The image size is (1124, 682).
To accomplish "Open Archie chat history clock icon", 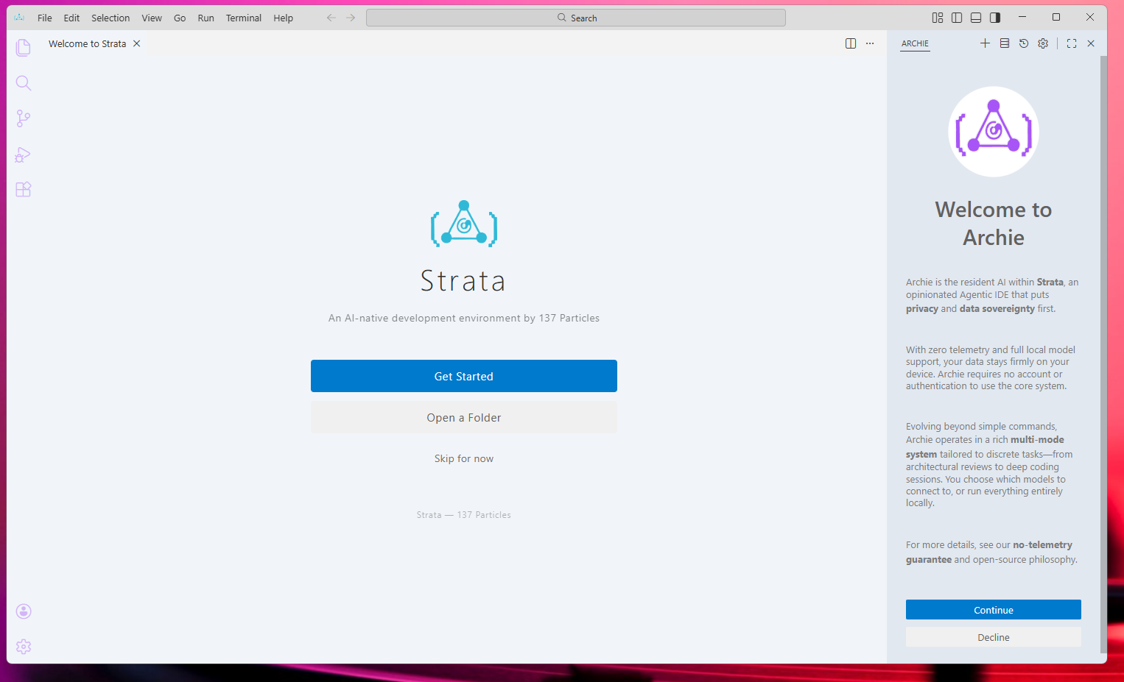I will click(1024, 43).
